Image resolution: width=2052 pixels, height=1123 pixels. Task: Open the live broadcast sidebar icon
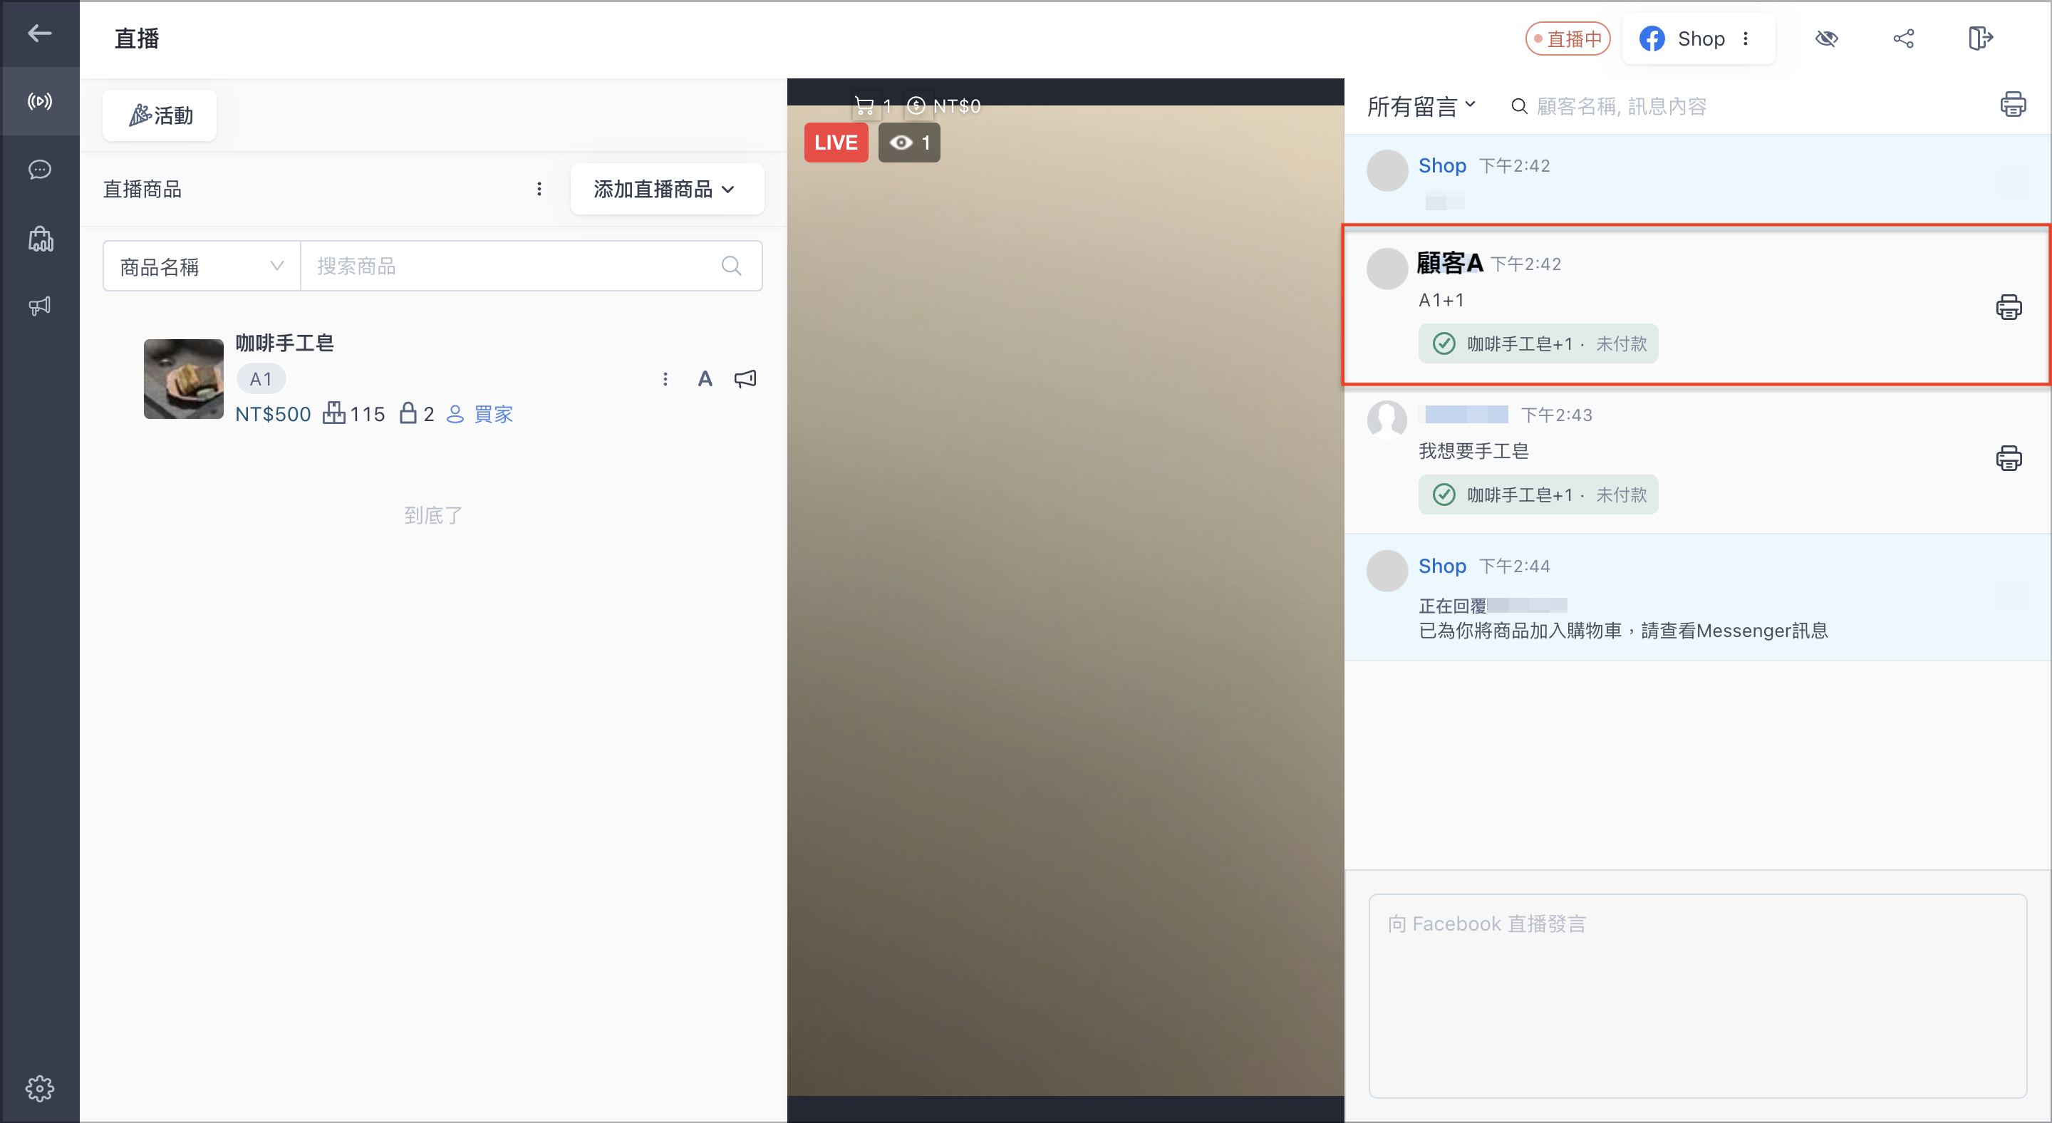coord(40,101)
